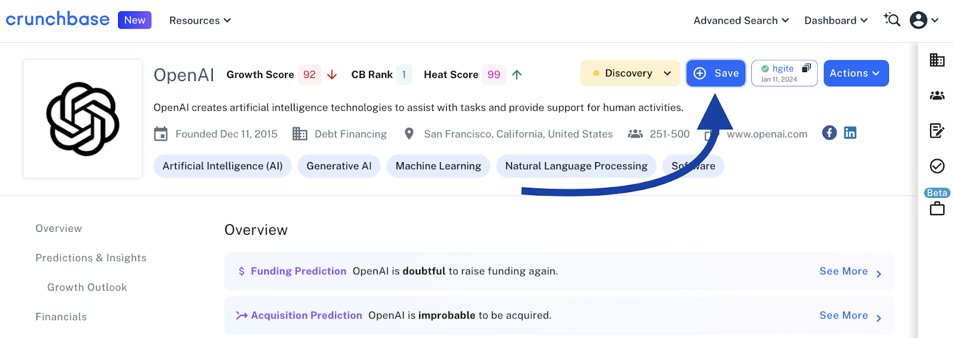This screenshot has height=338, width=954.
Task: Click the copy icon on hgite chip
Action: tap(806, 68)
